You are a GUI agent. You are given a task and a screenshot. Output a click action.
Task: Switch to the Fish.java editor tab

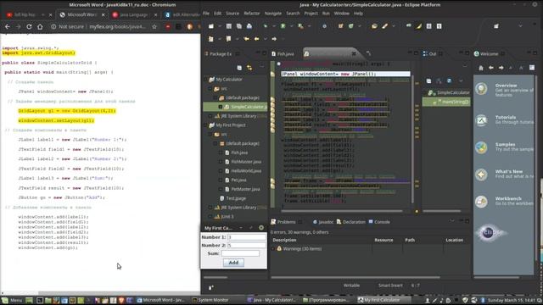tap(283, 54)
